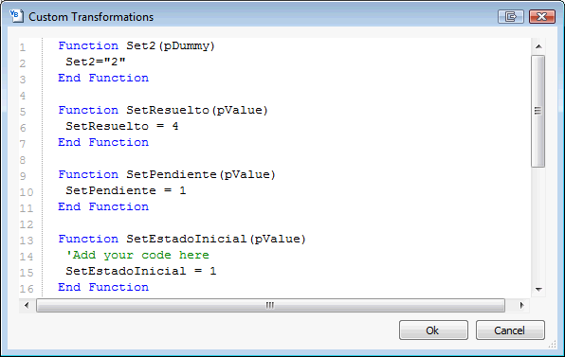Click the vertical scrollbar up arrow
Image resolution: width=565 pixels, height=357 pixels.
click(538, 46)
